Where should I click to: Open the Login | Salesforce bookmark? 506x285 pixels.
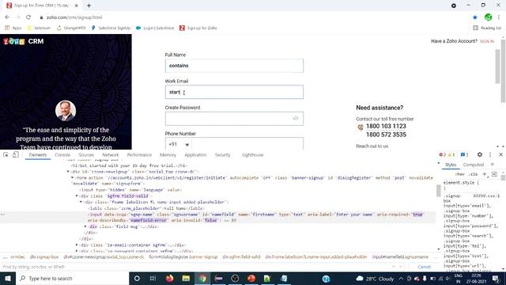click(155, 28)
